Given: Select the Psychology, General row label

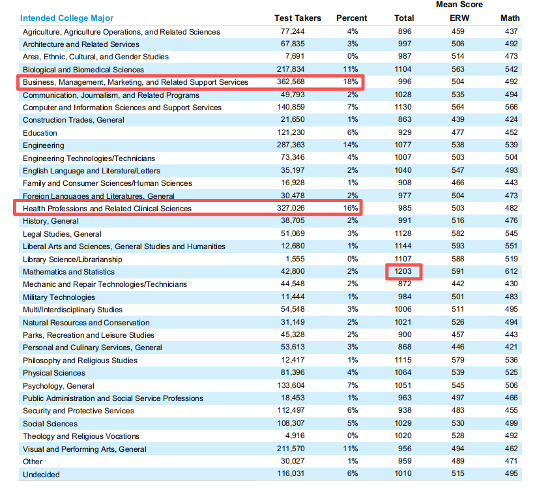Looking at the screenshot, I should tap(58, 385).
